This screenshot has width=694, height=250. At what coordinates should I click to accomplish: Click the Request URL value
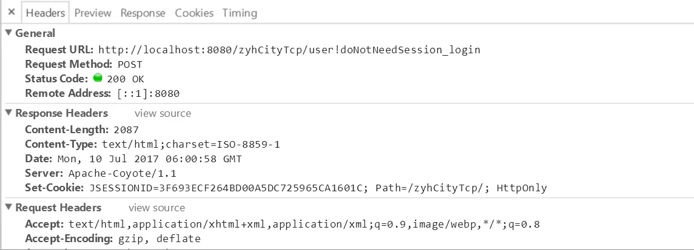(x=289, y=50)
